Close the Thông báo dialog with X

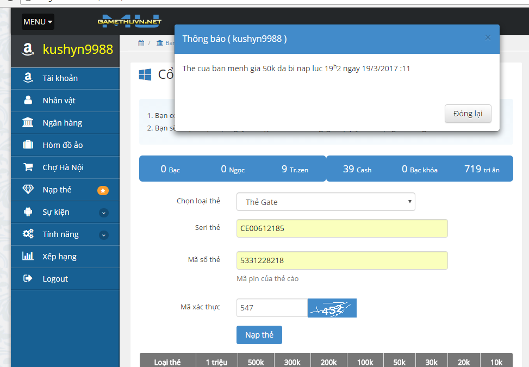tap(488, 38)
